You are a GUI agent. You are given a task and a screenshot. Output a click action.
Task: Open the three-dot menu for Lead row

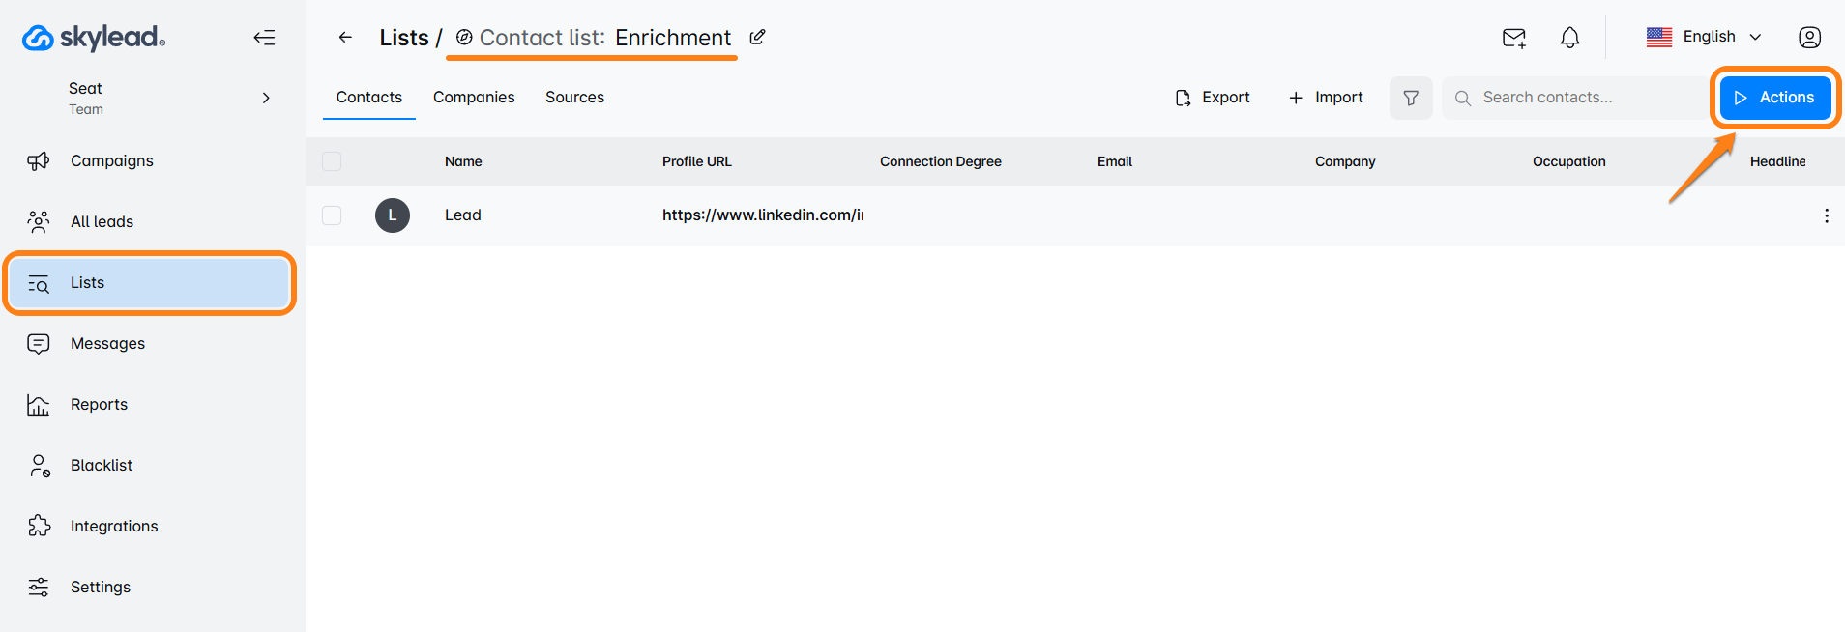[x=1826, y=215]
